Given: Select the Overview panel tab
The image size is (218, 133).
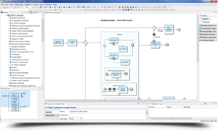Looking at the screenshot, I should coord(6,89).
